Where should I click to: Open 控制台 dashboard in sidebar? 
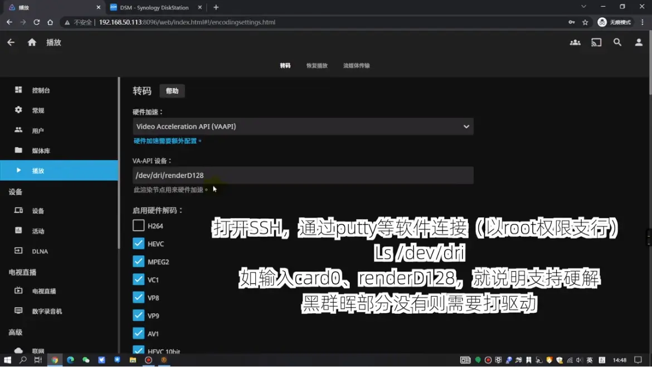tap(41, 90)
